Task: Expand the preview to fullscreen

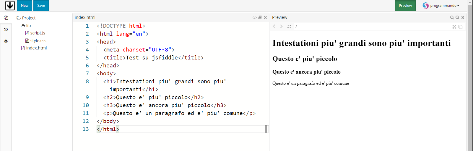Action: tap(454, 27)
